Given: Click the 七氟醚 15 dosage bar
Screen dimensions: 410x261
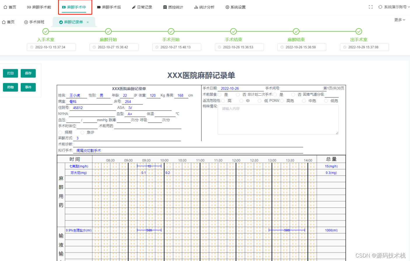Looking at the screenshot, I should pyautogui.click(x=149, y=166).
